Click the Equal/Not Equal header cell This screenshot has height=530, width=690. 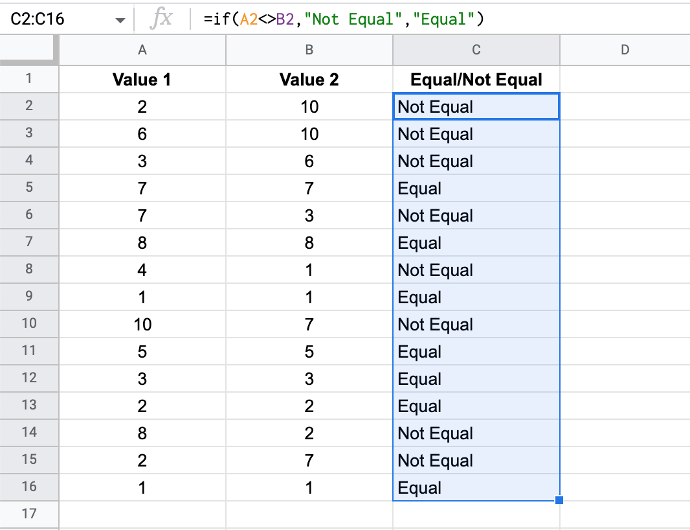[476, 79]
